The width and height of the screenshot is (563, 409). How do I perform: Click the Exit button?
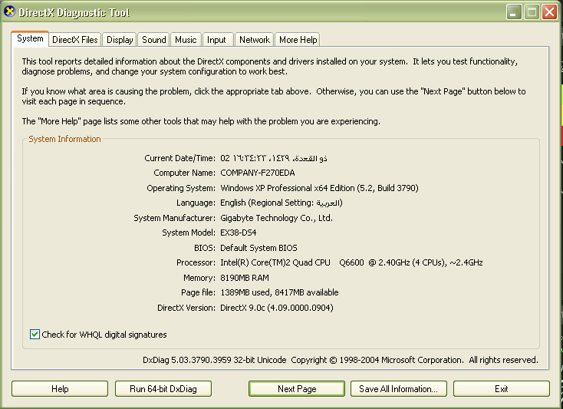pyautogui.click(x=501, y=389)
